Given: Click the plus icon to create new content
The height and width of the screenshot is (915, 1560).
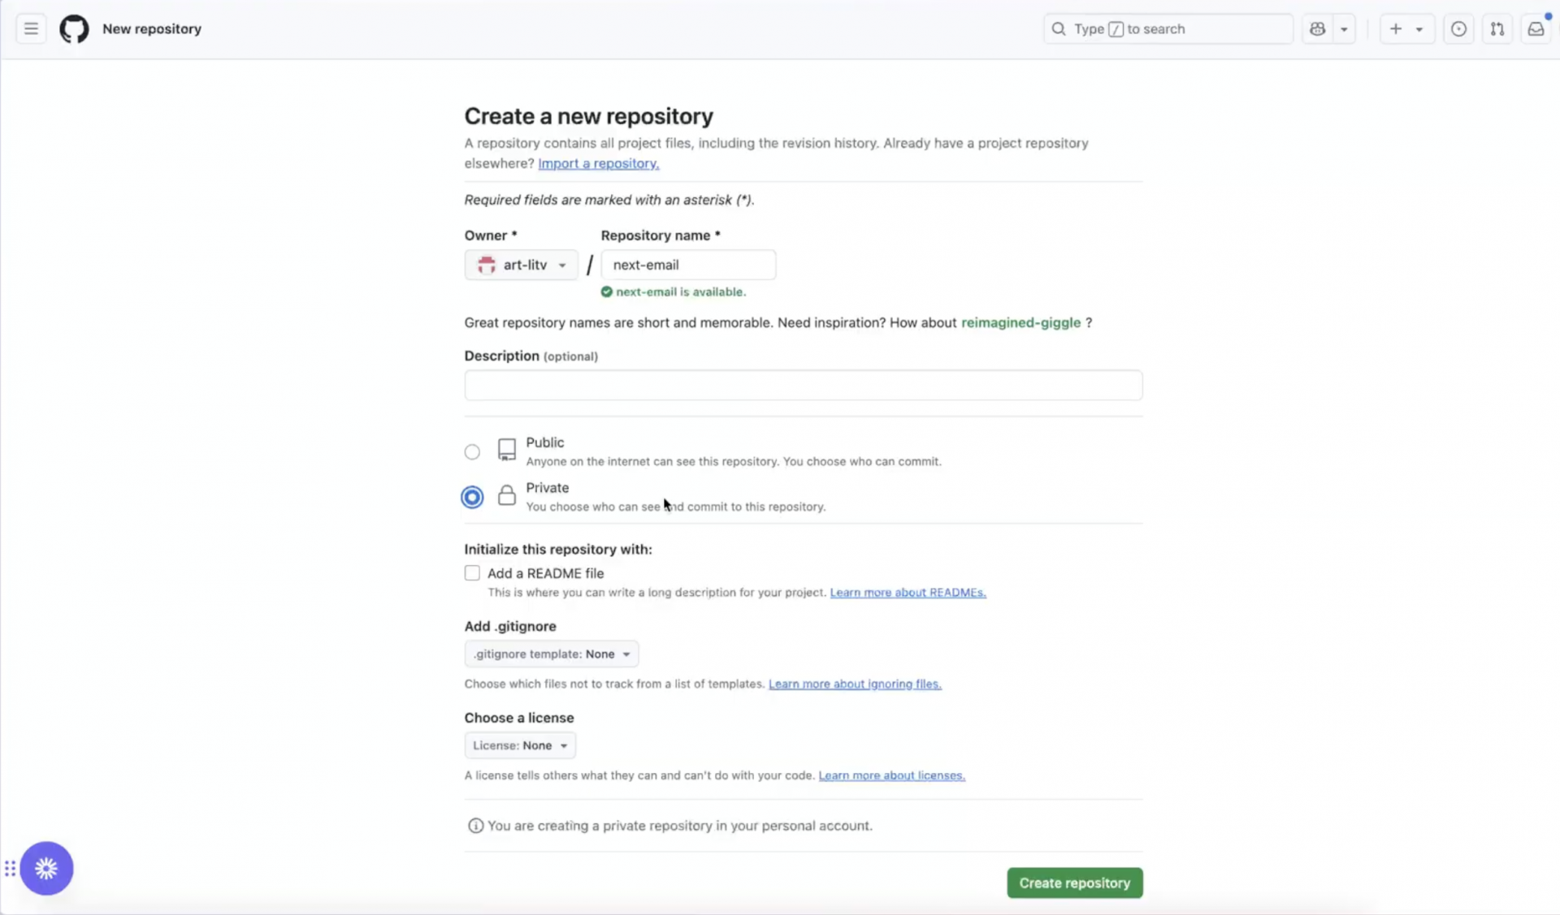Looking at the screenshot, I should 1396,28.
